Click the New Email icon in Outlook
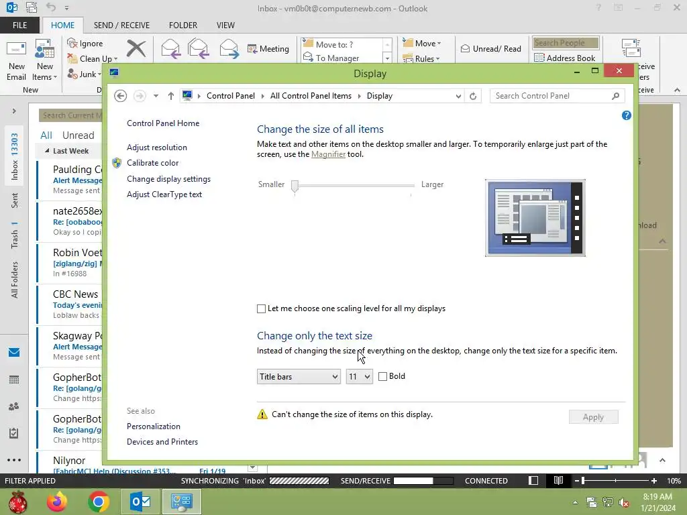This screenshot has height=515, width=687. (x=16, y=61)
